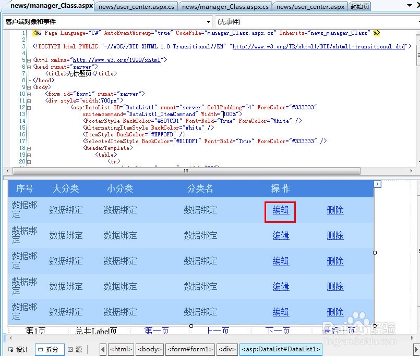Image resolution: width=420 pixels, height=356 pixels.
Task: Open the first news/user_center.aspx.cs tab
Action: click(x=136, y=7)
